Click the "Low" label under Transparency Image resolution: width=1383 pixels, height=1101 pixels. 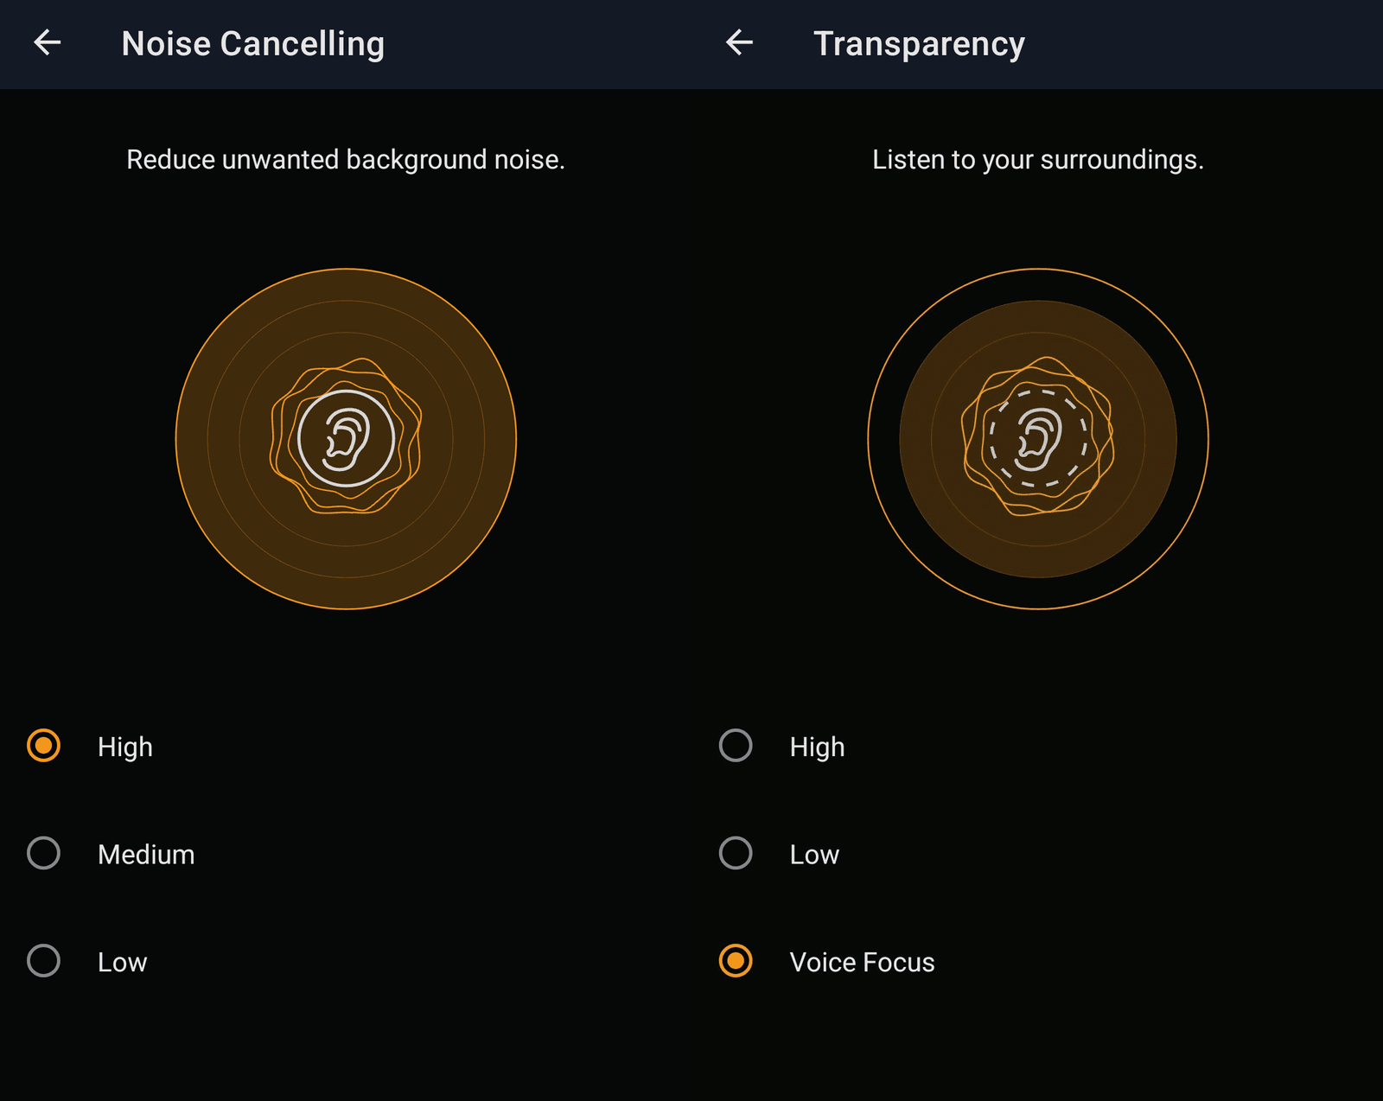pyautogui.click(x=814, y=855)
